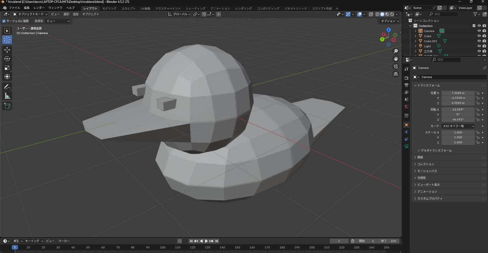This screenshot has height=253, width=488.
Task: Click the Marker menu in timeline
Action: coord(64,241)
